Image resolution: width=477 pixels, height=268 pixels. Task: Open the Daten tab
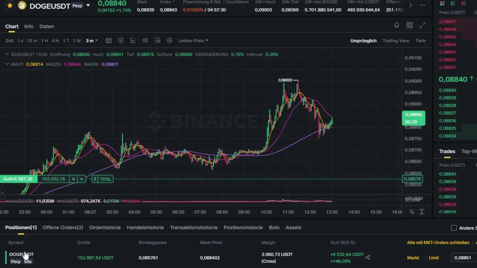pyautogui.click(x=47, y=26)
